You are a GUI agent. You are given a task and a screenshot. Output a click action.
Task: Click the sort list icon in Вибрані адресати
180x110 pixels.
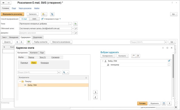138,56
